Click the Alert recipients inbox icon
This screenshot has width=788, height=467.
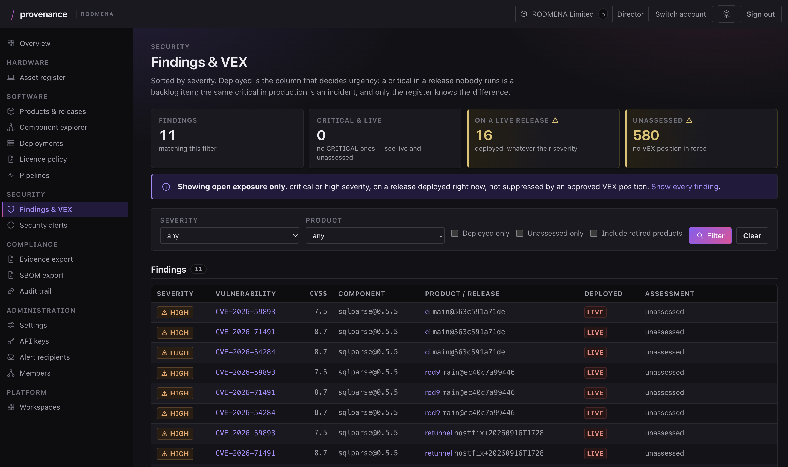pyautogui.click(x=11, y=357)
